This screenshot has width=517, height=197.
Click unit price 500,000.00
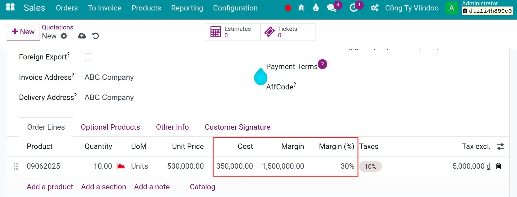point(185,166)
